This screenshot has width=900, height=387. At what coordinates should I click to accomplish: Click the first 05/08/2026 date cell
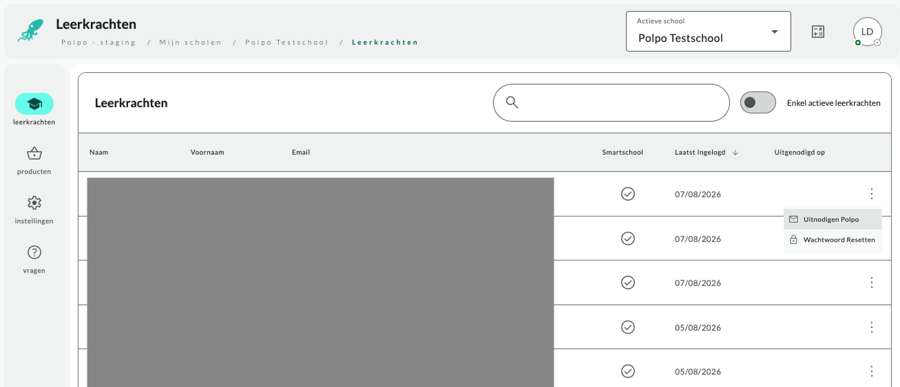click(698, 328)
